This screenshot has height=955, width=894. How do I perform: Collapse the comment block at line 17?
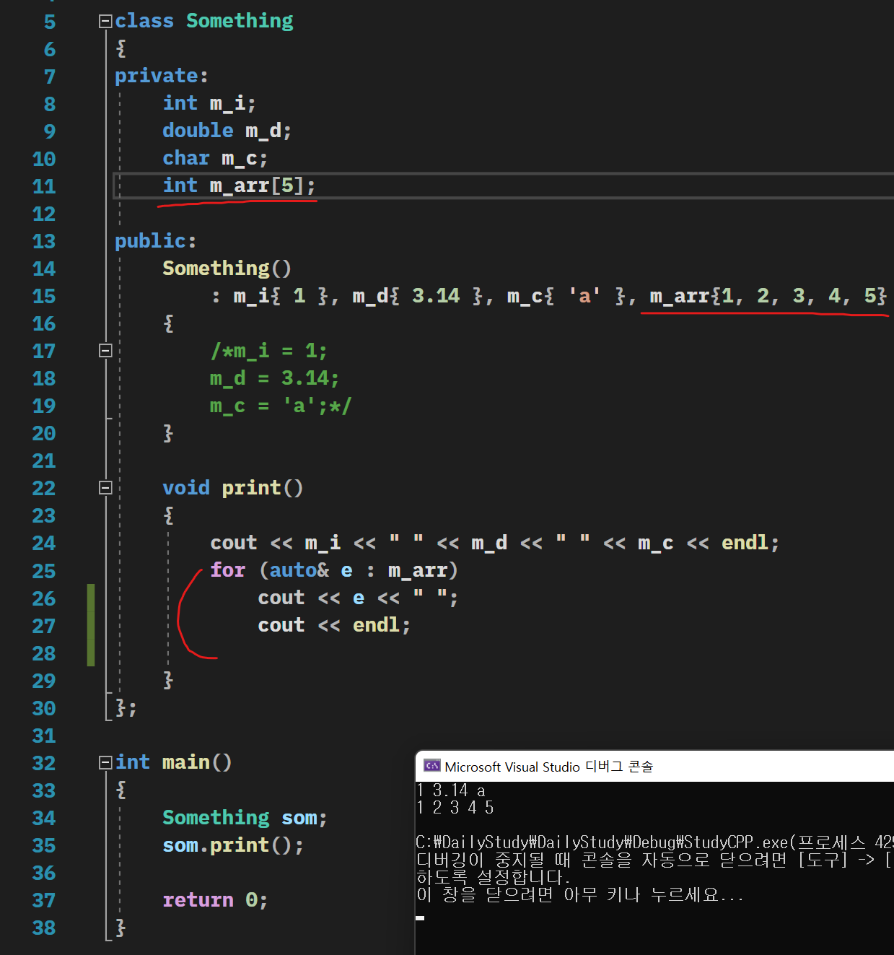[x=105, y=351]
